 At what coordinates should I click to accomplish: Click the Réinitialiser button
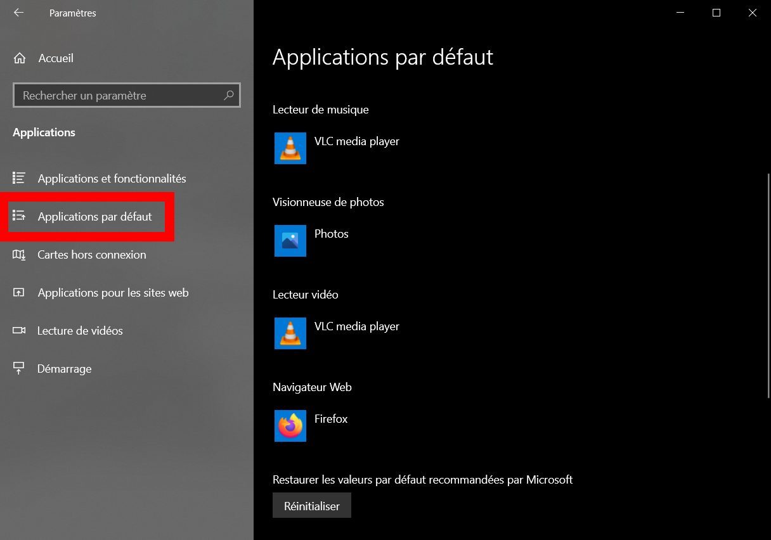point(312,506)
